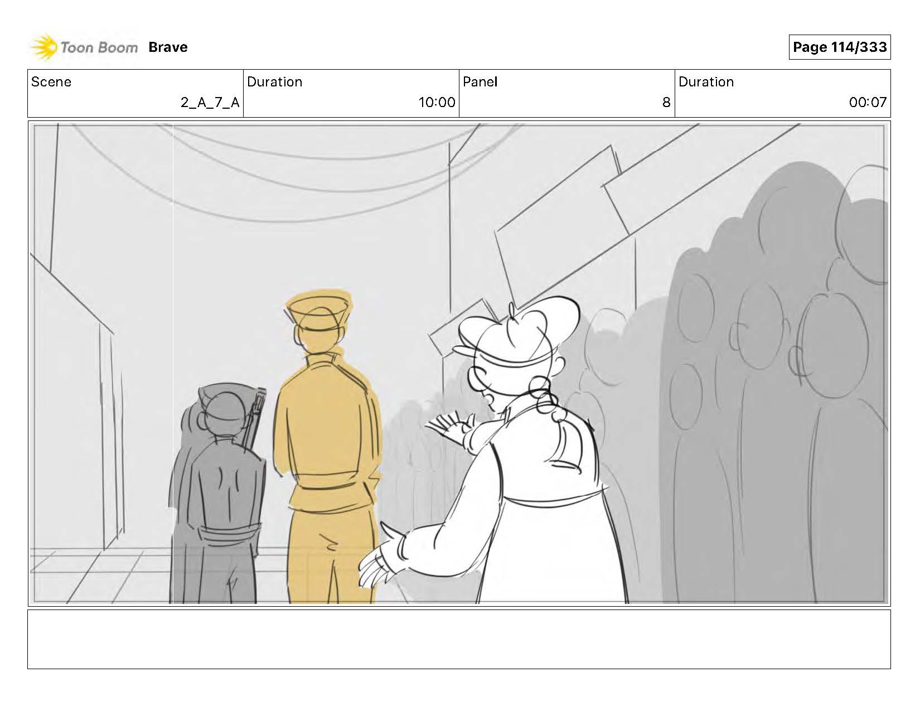The height and width of the screenshot is (711, 920).
Task: Click the 'Panel' header label
Action: tap(480, 82)
